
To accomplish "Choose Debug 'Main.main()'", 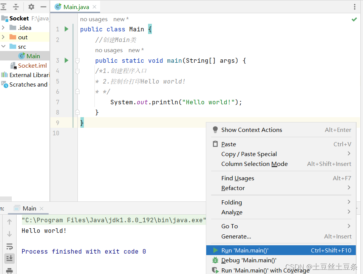I will point(281,260).
